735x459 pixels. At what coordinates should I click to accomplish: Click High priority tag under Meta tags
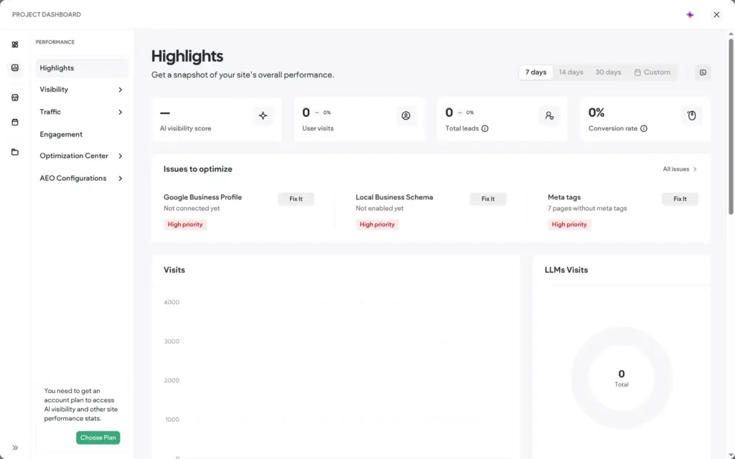click(x=569, y=224)
